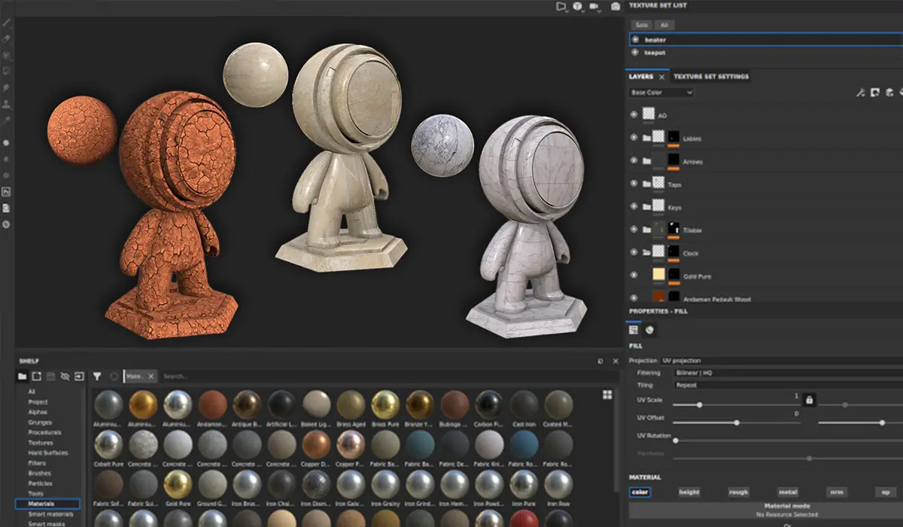Toggle visibility of Taps layer group
Screen dimensions: 903x527
[x=634, y=184]
